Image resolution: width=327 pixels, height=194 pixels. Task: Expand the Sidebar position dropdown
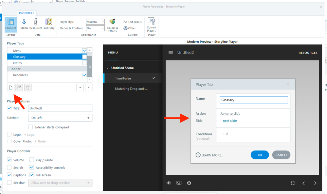[x=60, y=118]
